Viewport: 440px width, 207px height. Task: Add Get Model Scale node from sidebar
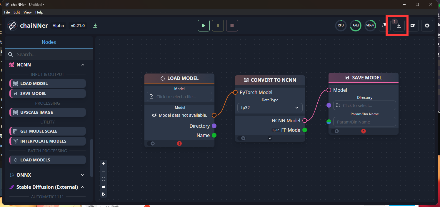[48, 131]
